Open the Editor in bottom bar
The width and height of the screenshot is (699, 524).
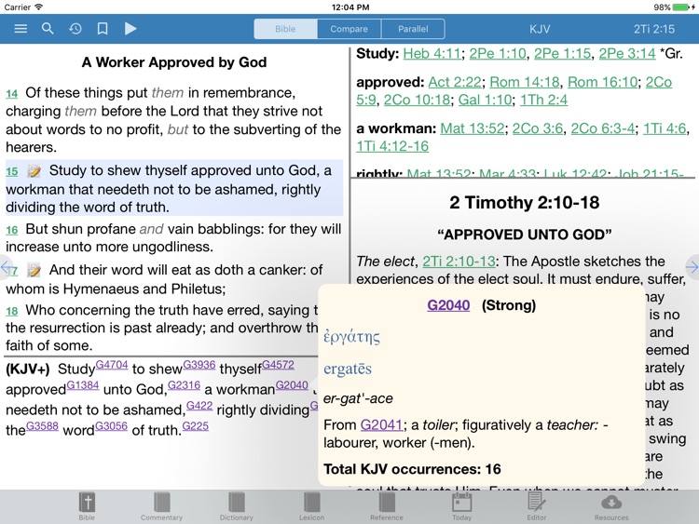coord(537,506)
